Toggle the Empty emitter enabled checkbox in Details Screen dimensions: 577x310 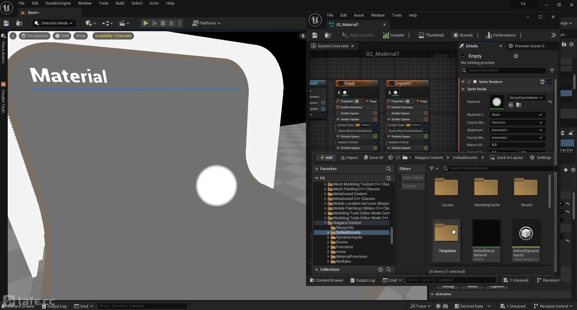[x=463, y=56]
